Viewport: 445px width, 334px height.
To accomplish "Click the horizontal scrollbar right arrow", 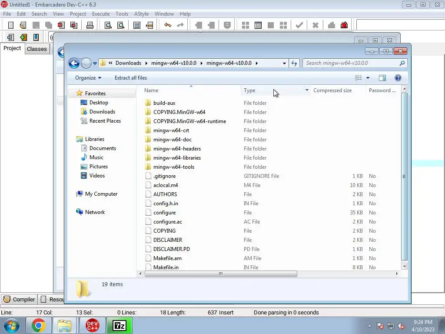I will click(x=397, y=274).
